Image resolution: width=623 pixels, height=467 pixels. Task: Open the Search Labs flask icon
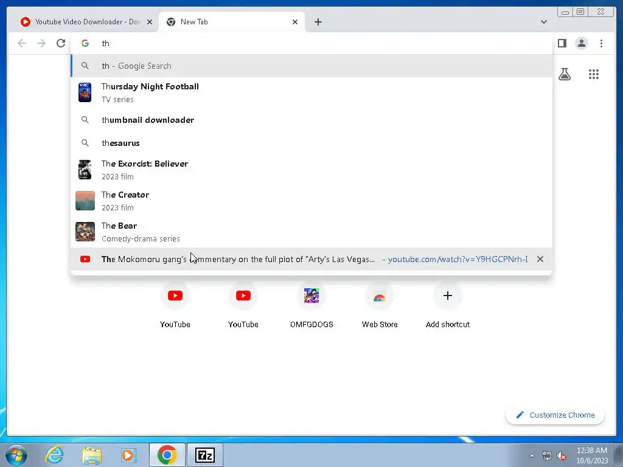click(564, 74)
